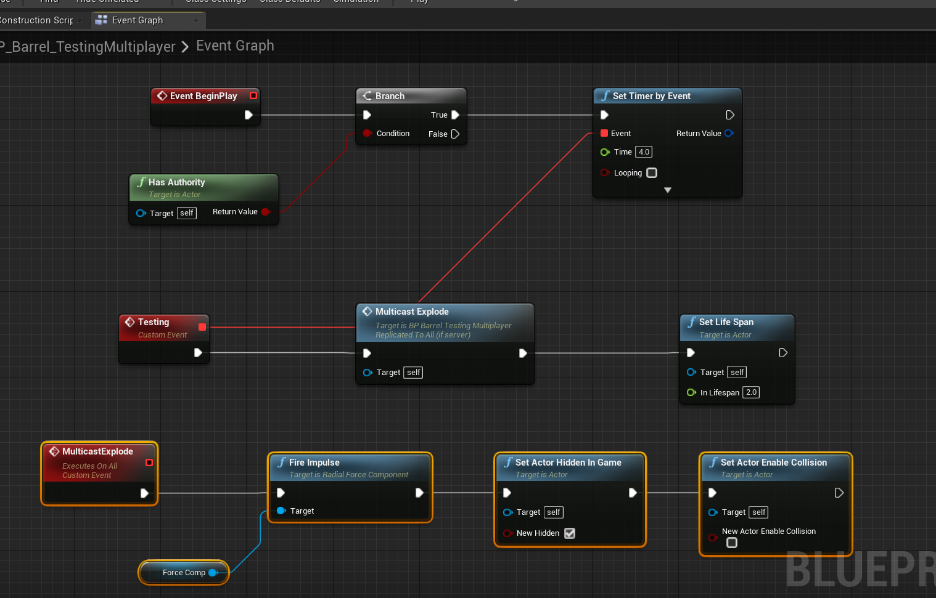The width and height of the screenshot is (936, 598).
Task: Click Set Life Span In Lifespan pin
Action: coord(691,392)
